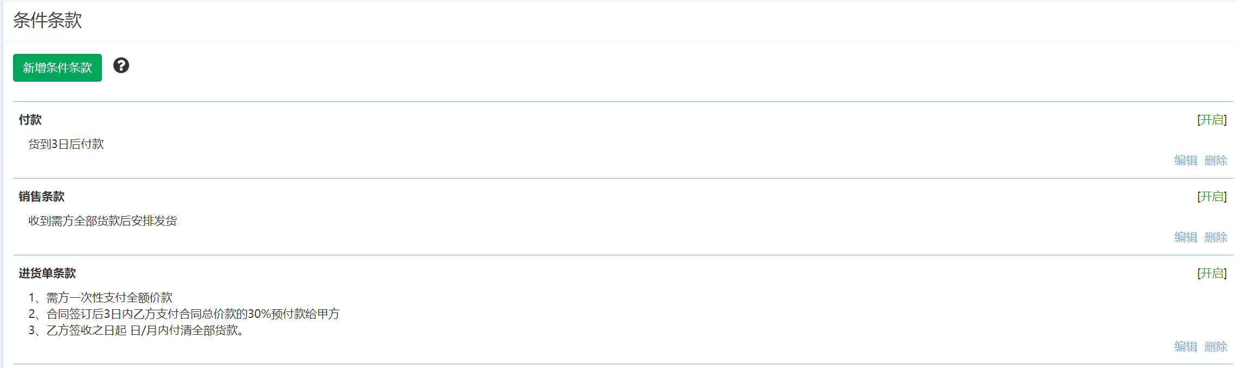Delete the 付款 clause via 删除
Image resolution: width=1237 pixels, height=368 pixels.
click(x=1216, y=161)
